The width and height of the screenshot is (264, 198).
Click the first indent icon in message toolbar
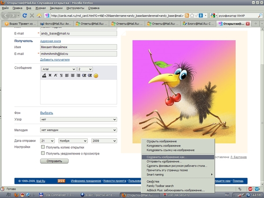click(84, 75)
